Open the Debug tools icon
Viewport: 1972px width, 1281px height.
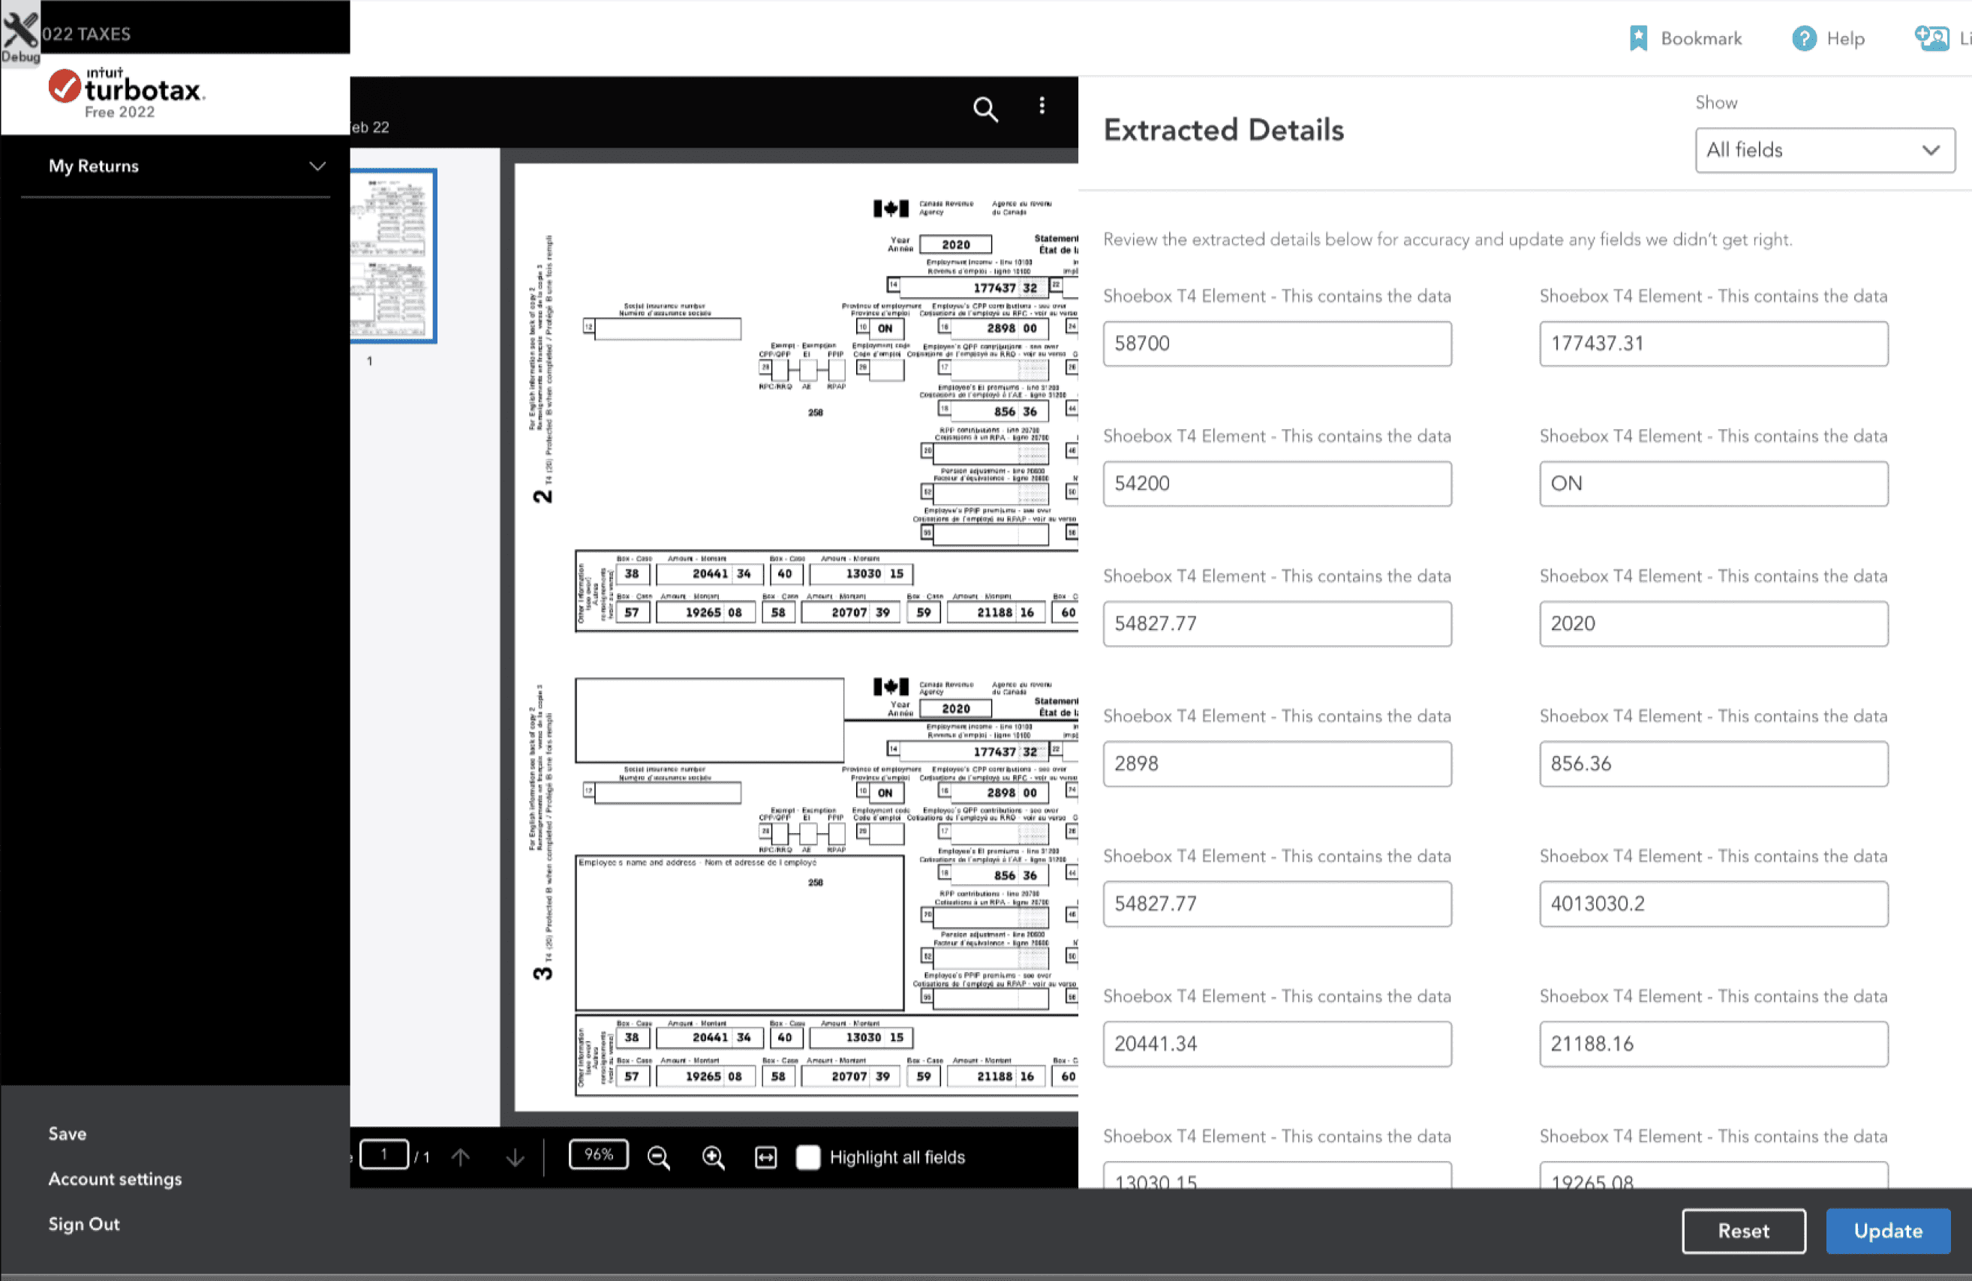(x=20, y=33)
